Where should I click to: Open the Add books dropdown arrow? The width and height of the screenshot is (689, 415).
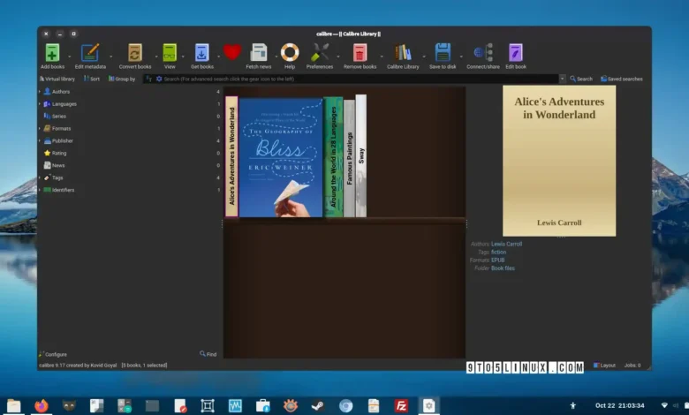coord(70,57)
